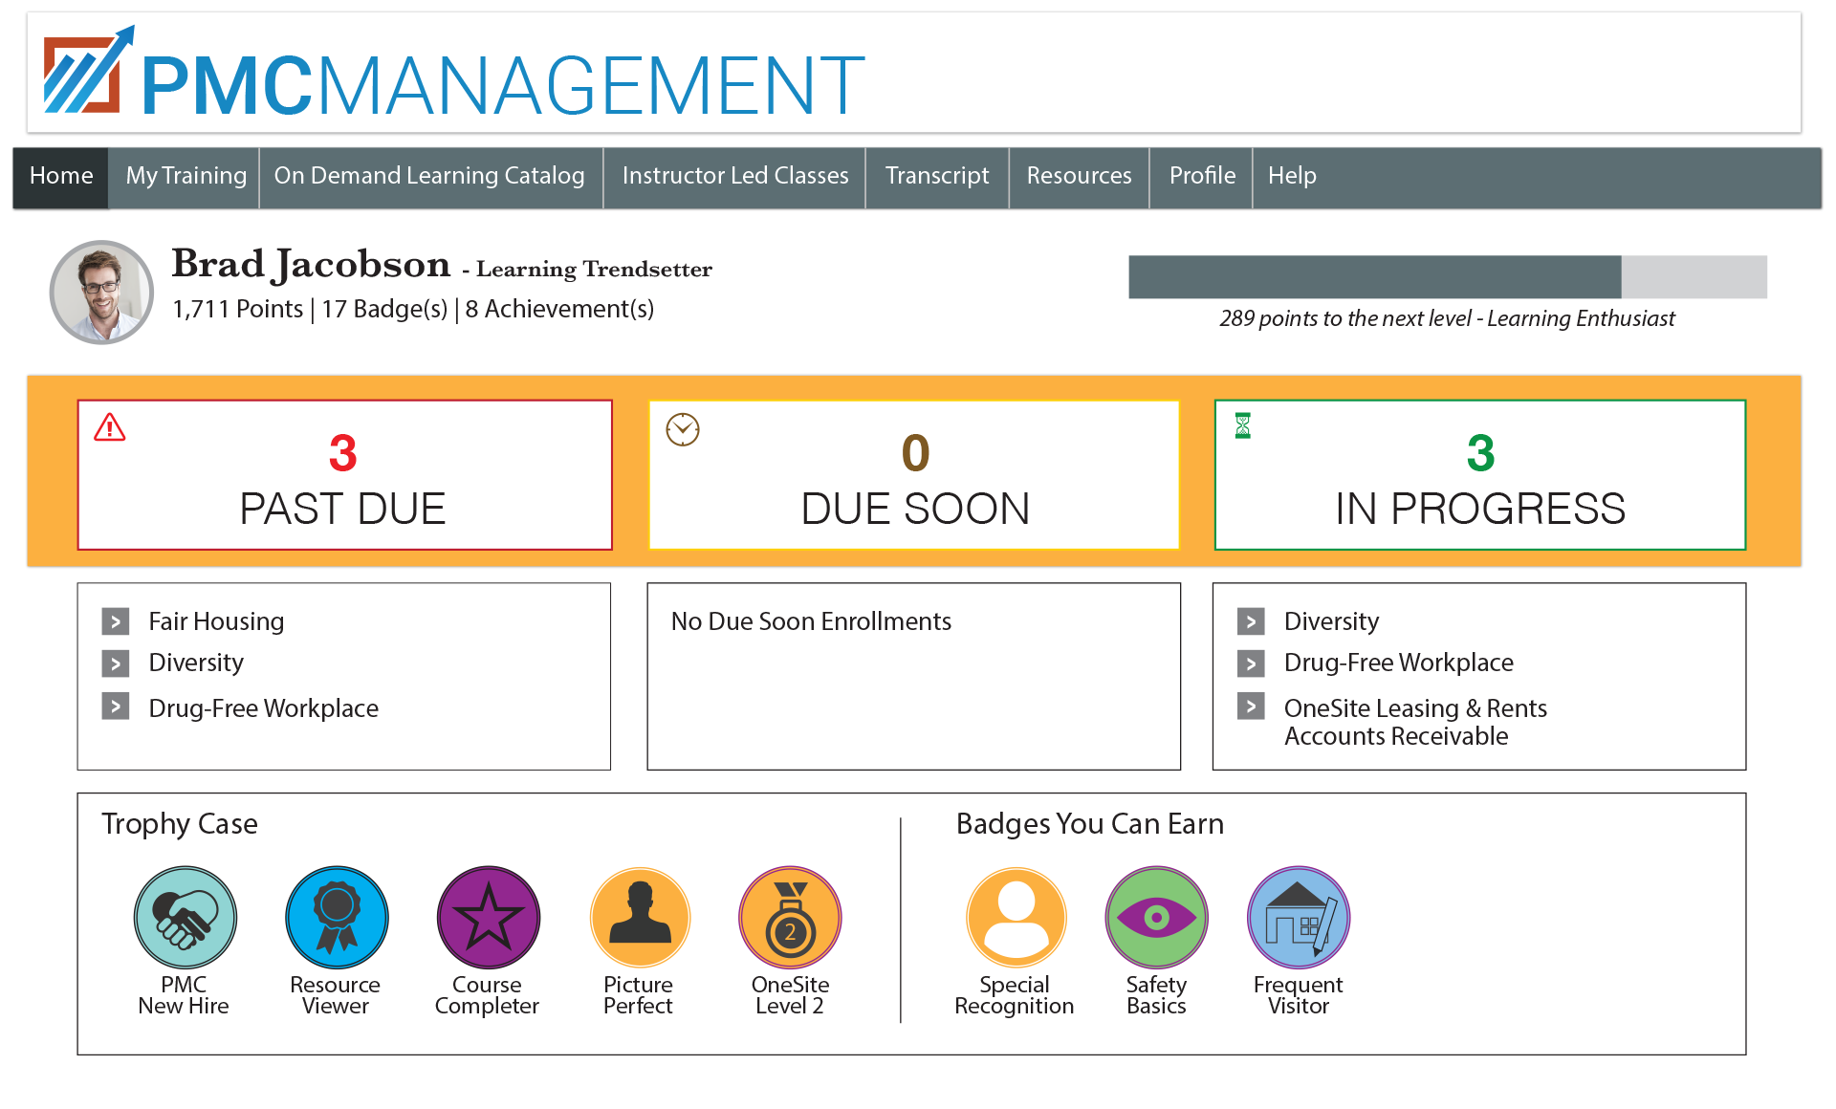The width and height of the screenshot is (1836, 1109).
Task: Open the My Training tab
Action: click(x=186, y=176)
